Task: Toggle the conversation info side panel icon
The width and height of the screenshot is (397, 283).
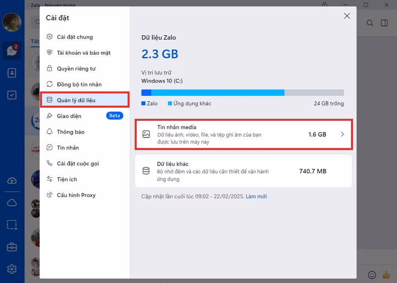Action: click(x=384, y=23)
